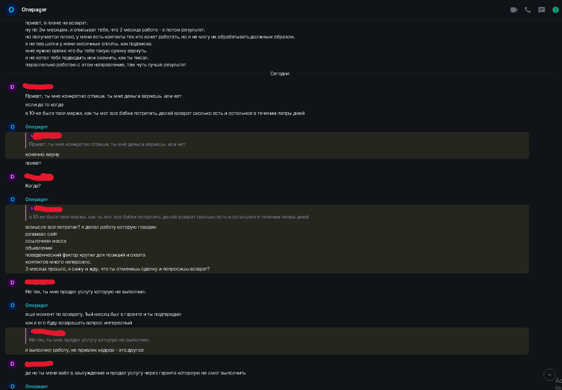
Task: Click D avatar beside "да но ты меня ввёл"
Action: click(x=12, y=364)
